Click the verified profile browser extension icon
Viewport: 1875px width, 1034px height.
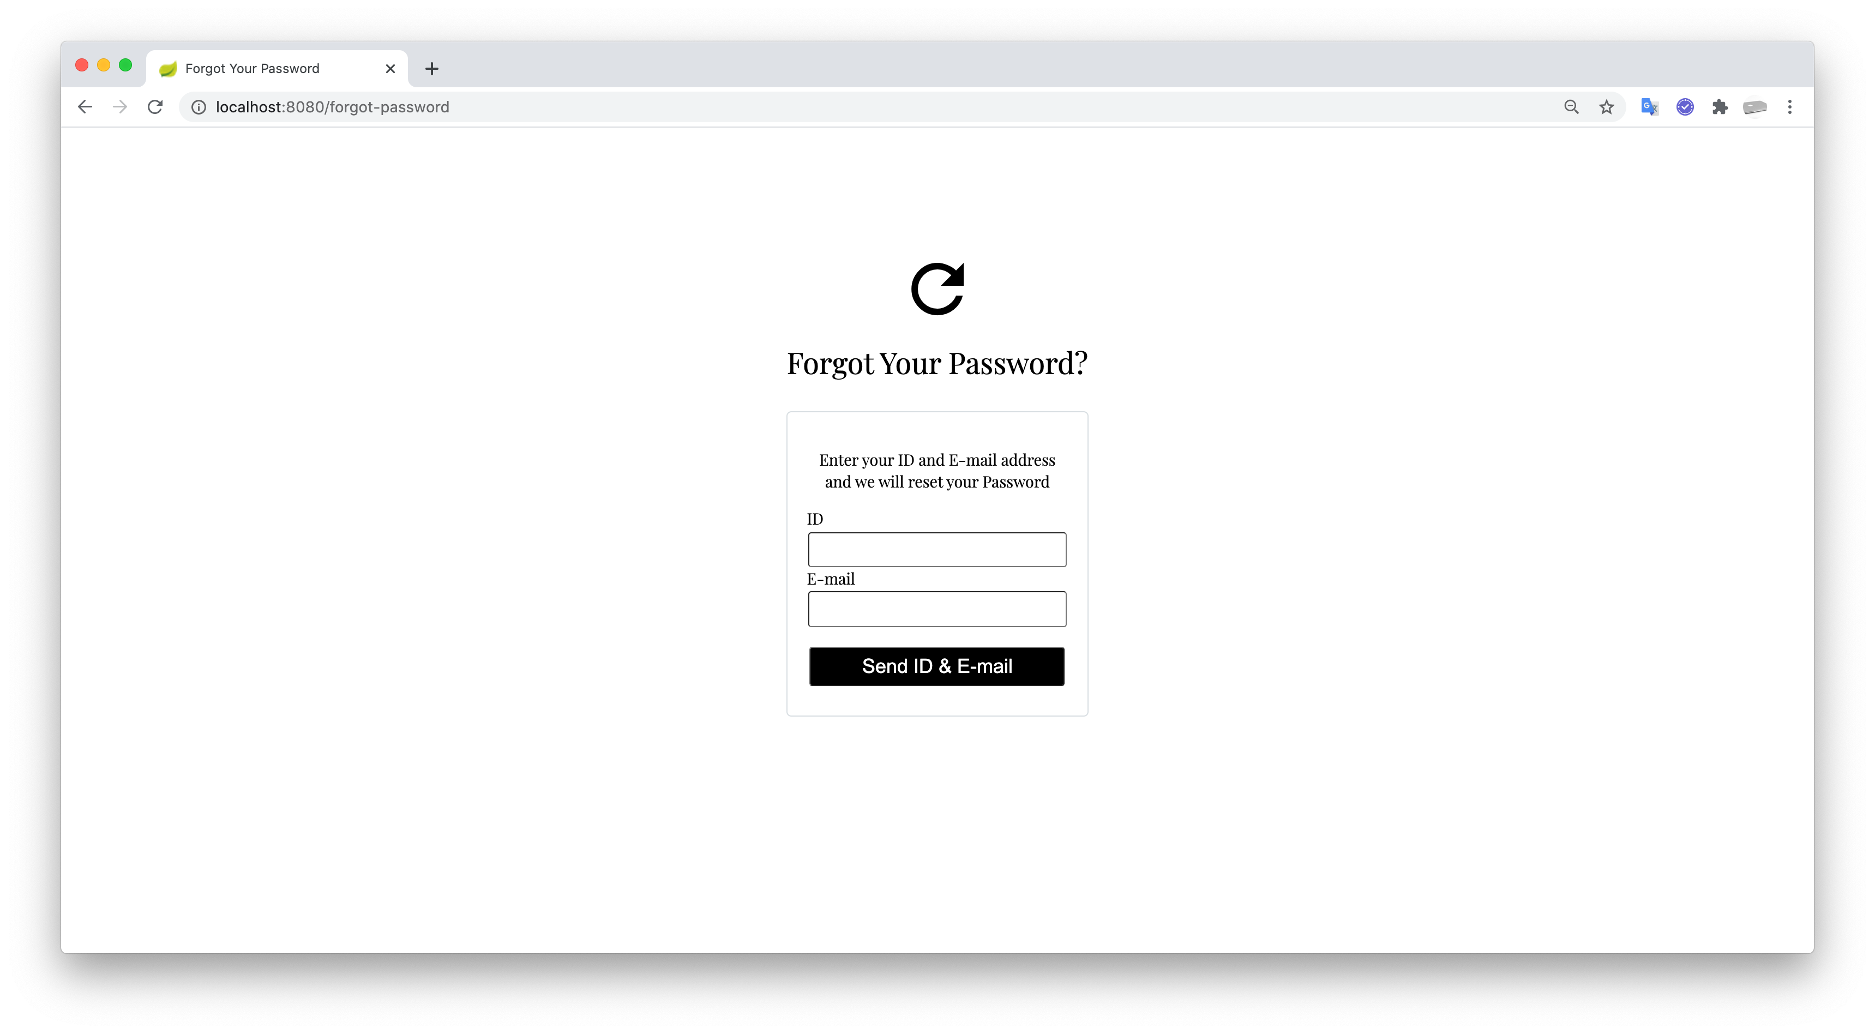tap(1685, 107)
